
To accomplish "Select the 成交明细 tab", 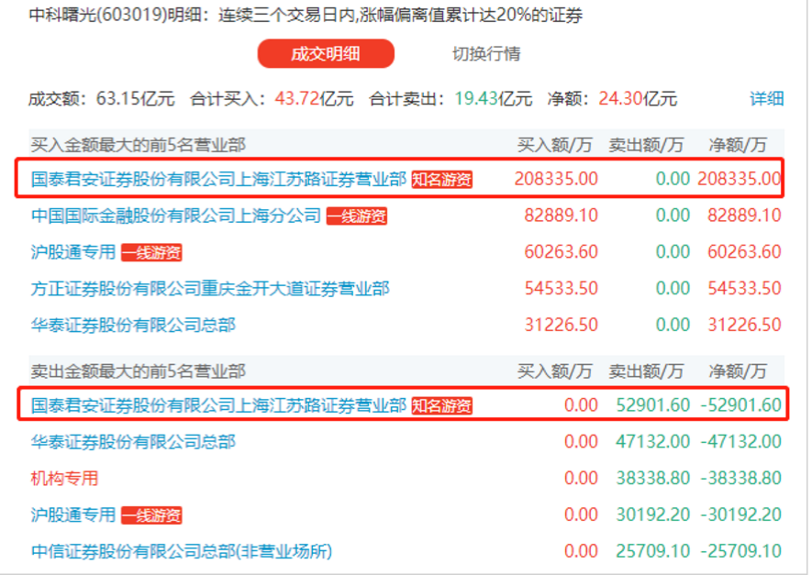I will pyautogui.click(x=326, y=54).
